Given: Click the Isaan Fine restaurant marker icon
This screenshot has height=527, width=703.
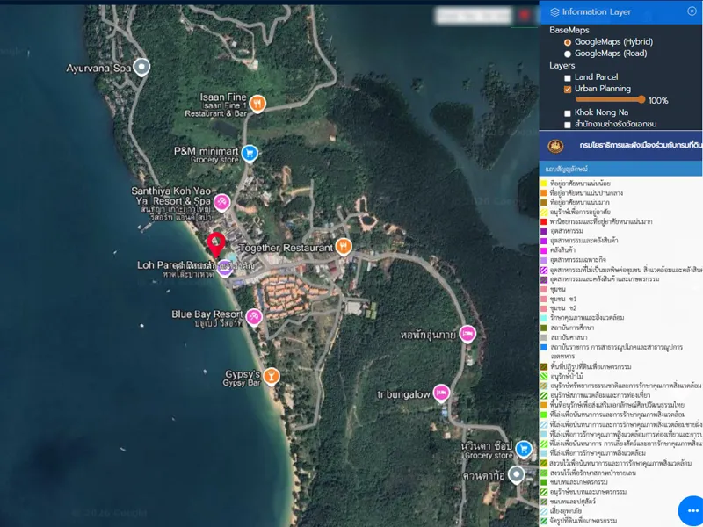Looking at the screenshot, I should pos(257,104).
